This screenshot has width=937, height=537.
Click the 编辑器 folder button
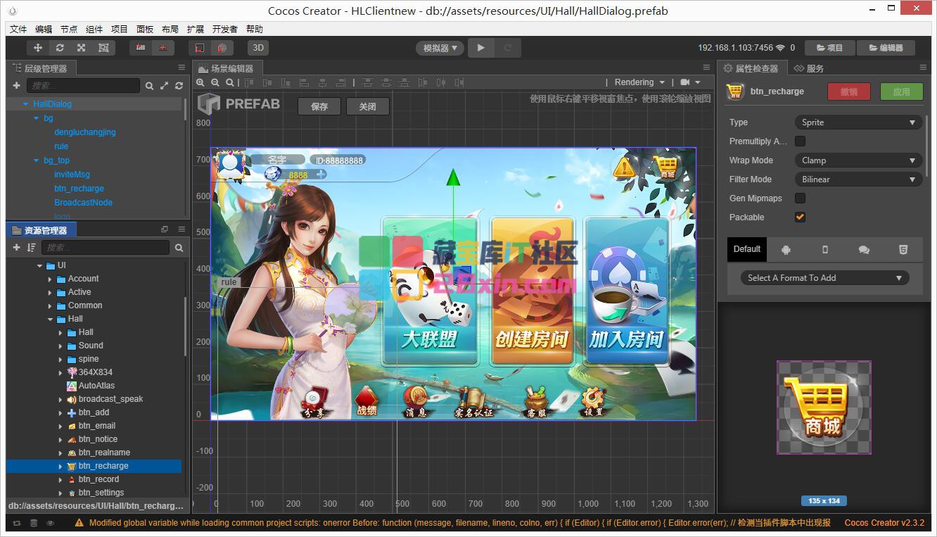click(886, 48)
